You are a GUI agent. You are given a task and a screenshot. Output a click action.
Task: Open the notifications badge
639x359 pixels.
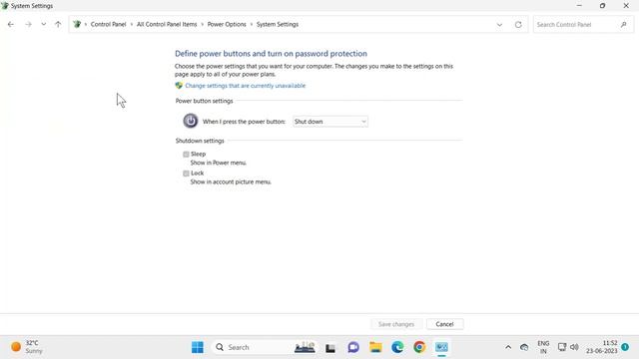pos(625,347)
